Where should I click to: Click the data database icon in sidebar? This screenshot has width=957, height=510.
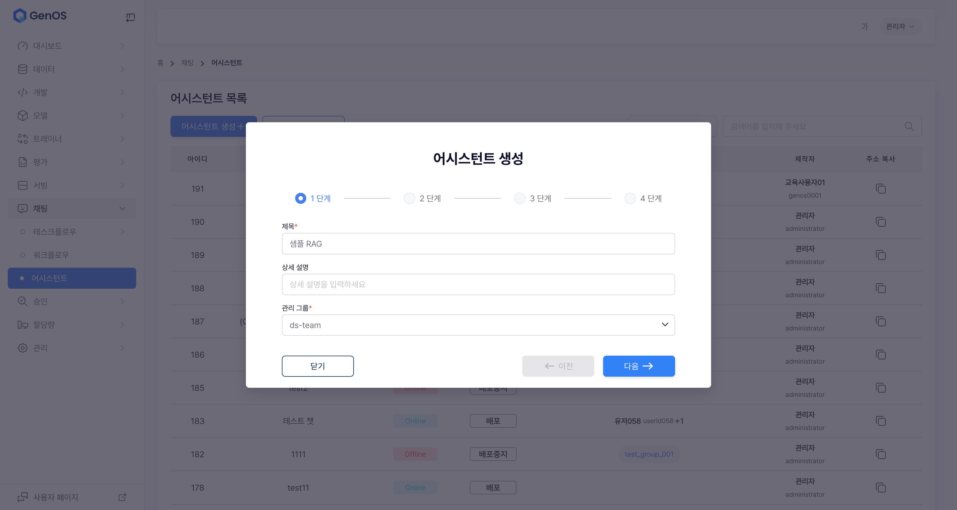click(x=23, y=69)
